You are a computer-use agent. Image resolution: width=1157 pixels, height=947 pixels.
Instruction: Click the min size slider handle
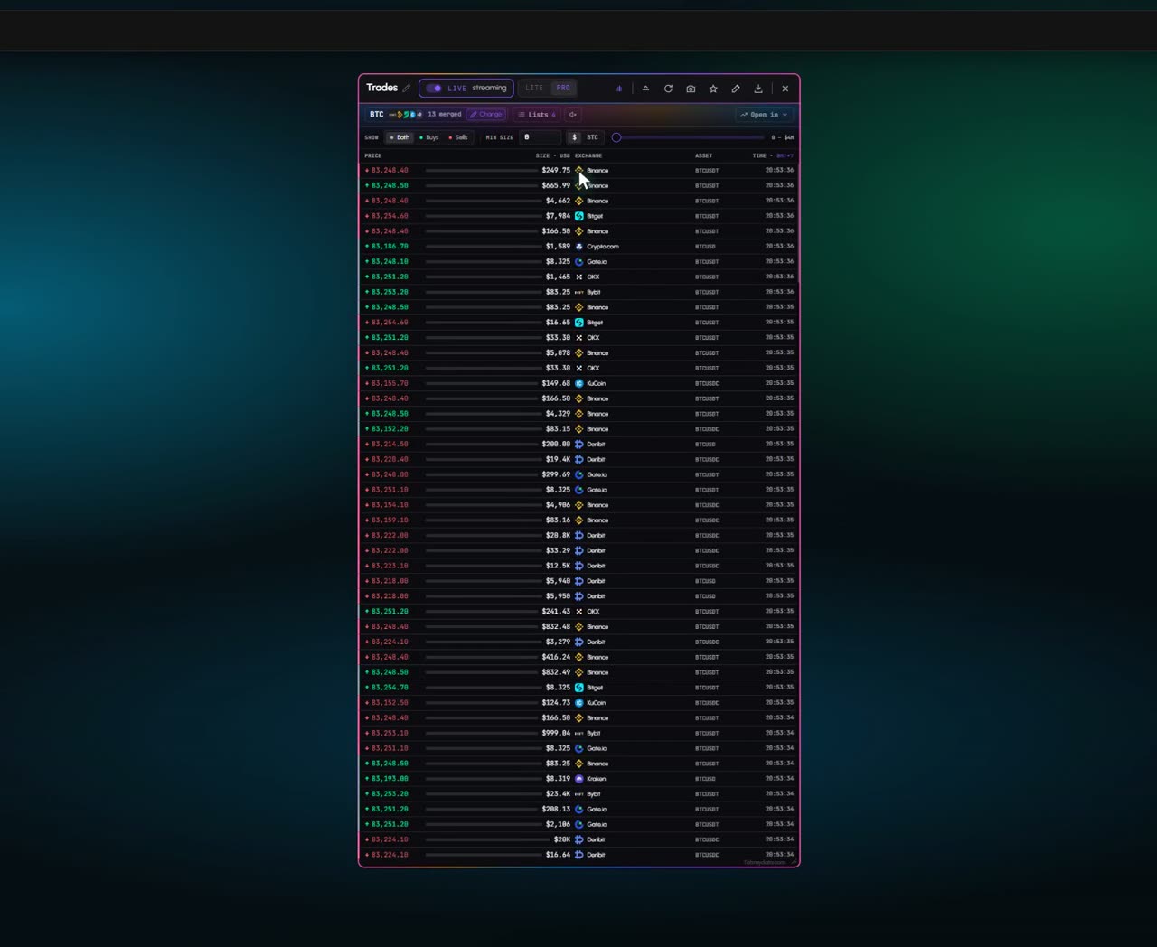tap(616, 137)
